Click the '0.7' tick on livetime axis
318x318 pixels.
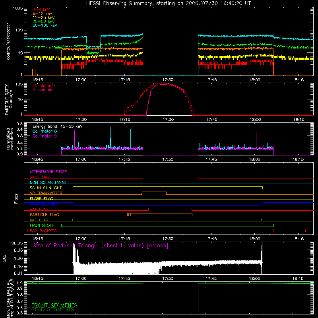click(19, 301)
